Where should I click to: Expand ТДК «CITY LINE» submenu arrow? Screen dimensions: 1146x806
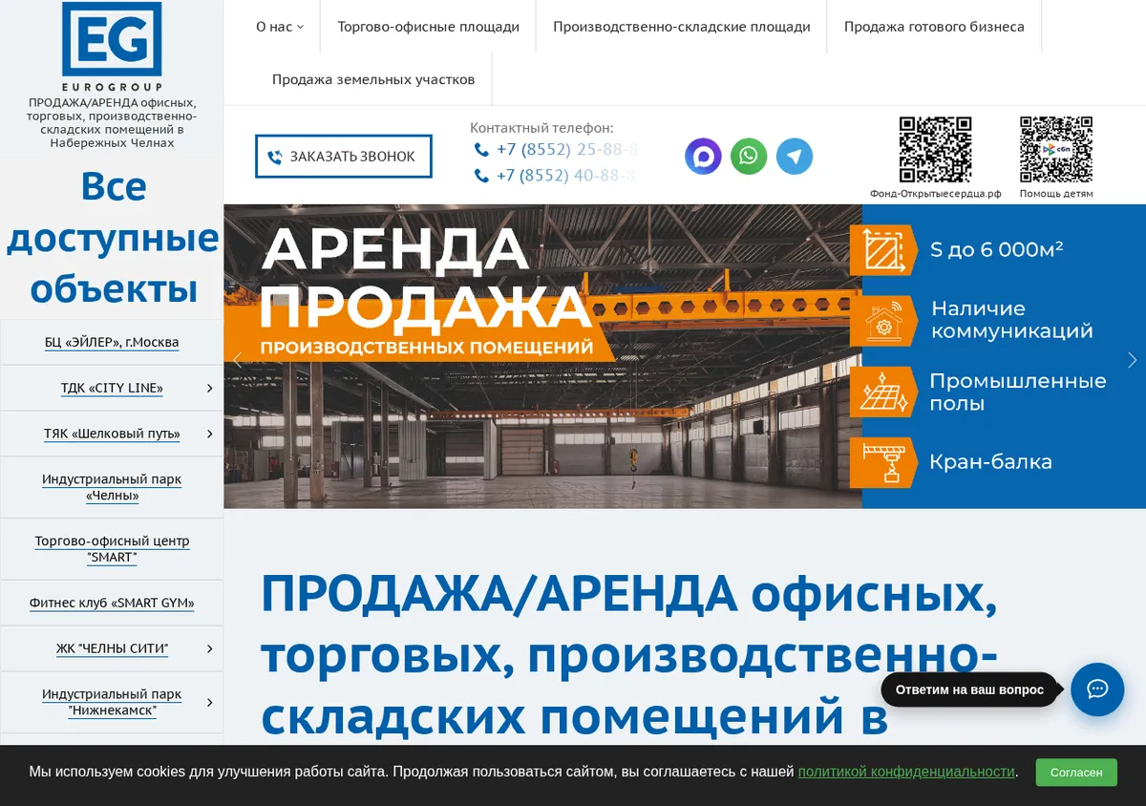[x=209, y=388]
